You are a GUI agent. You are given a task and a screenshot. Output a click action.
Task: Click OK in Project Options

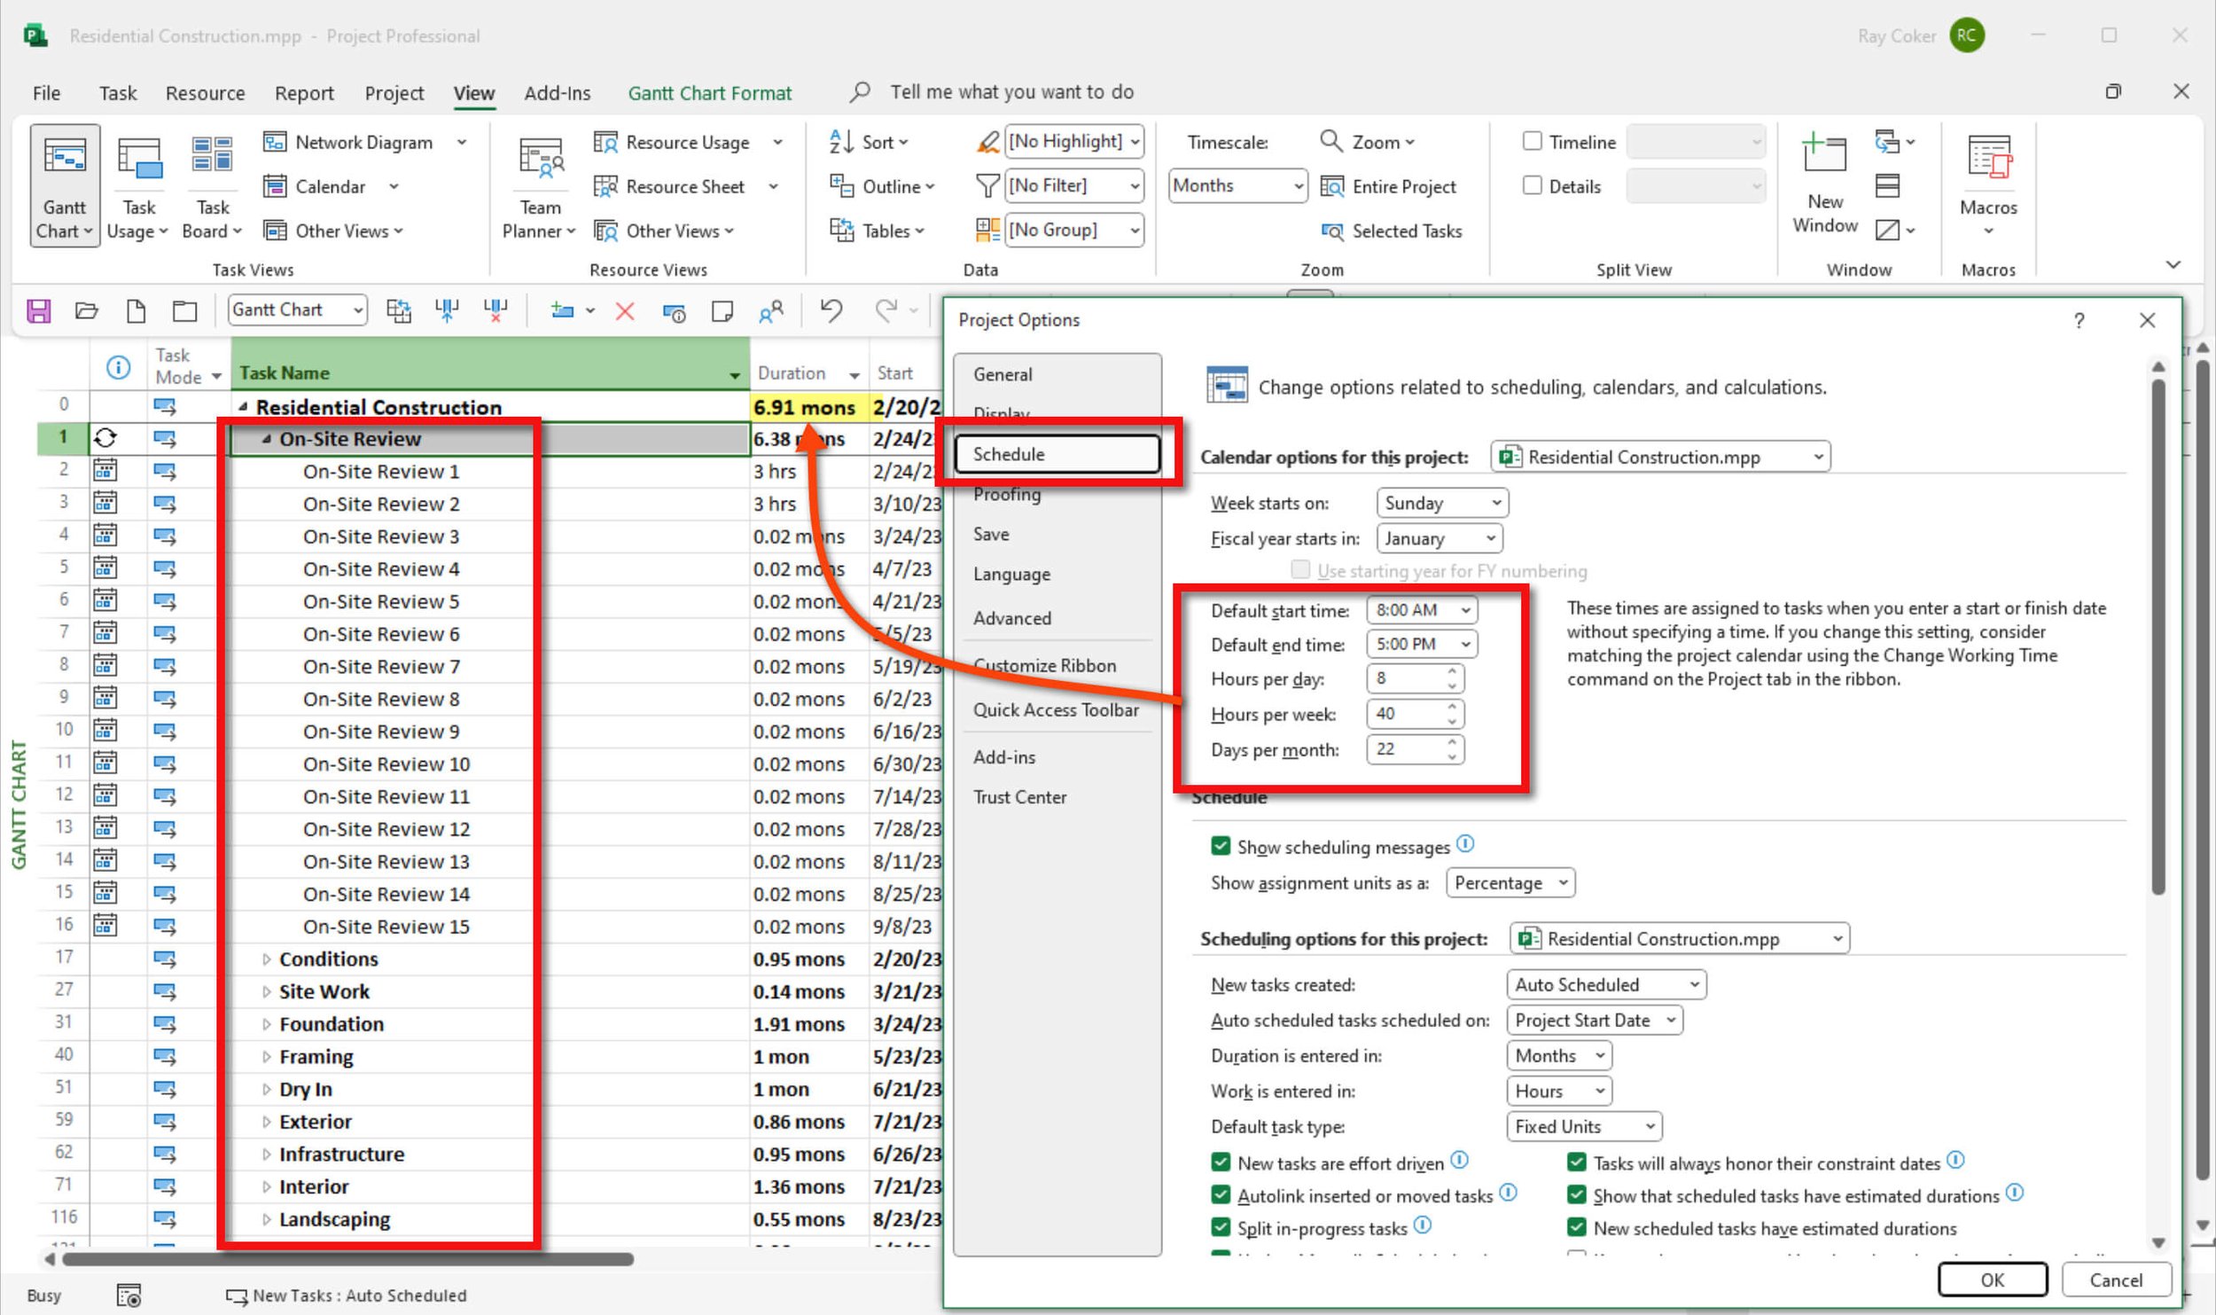pyautogui.click(x=1992, y=1280)
